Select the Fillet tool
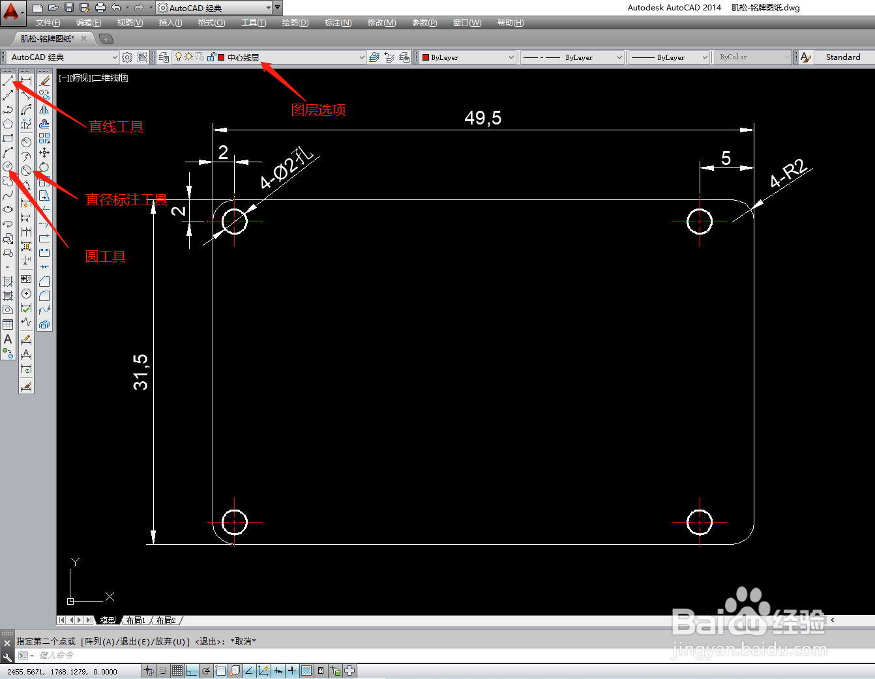This screenshot has height=679, width=875. coord(44,295)
